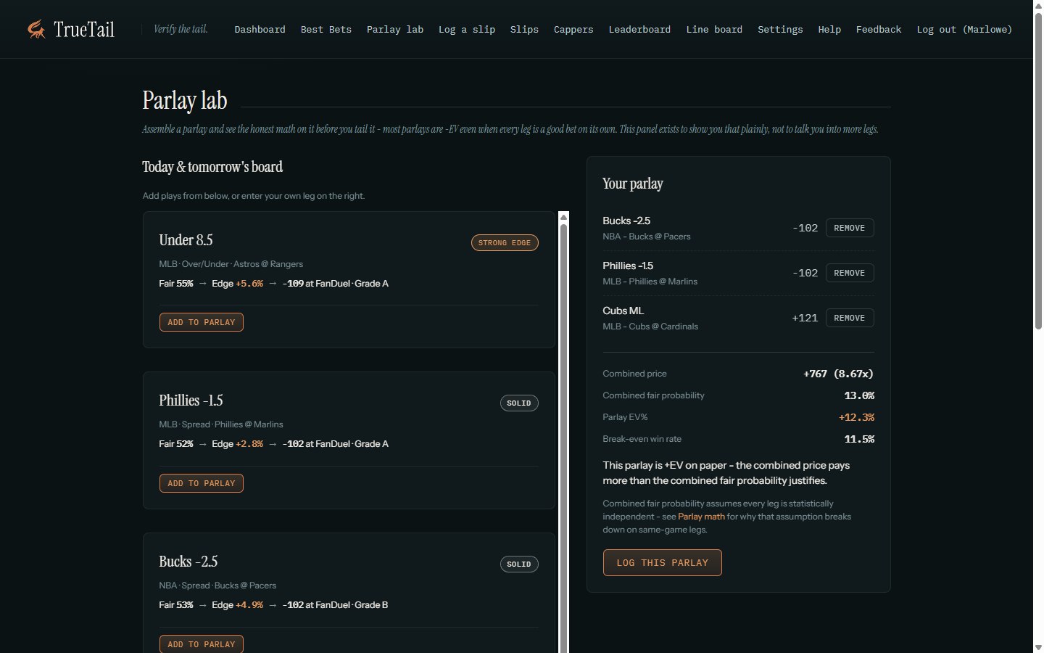Click SOLID badge on Phillies -1.5 card
The height and width of the screenshot is (653, 1044).
pyautogui.click(x=519, y=403)
